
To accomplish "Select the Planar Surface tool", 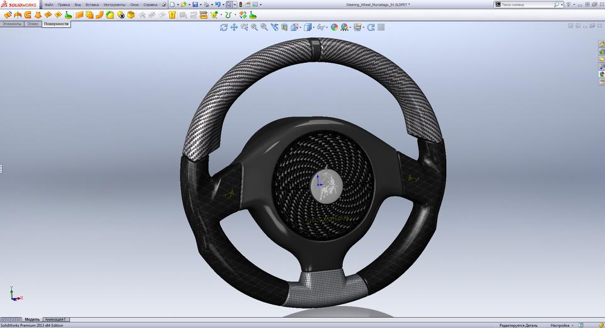I will 79,15.
